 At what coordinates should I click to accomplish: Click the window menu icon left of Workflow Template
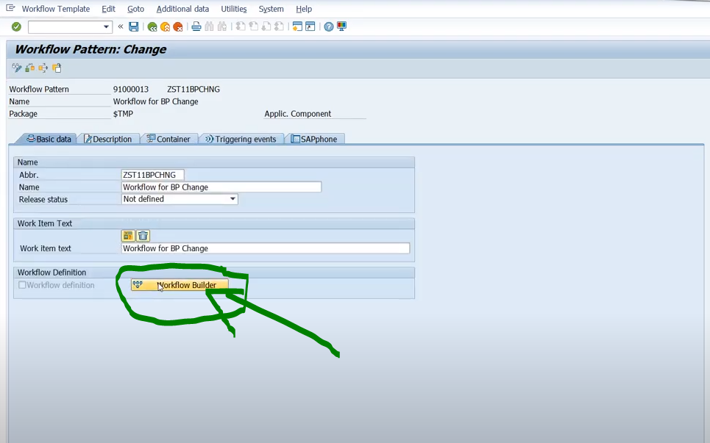click(10, 8)
